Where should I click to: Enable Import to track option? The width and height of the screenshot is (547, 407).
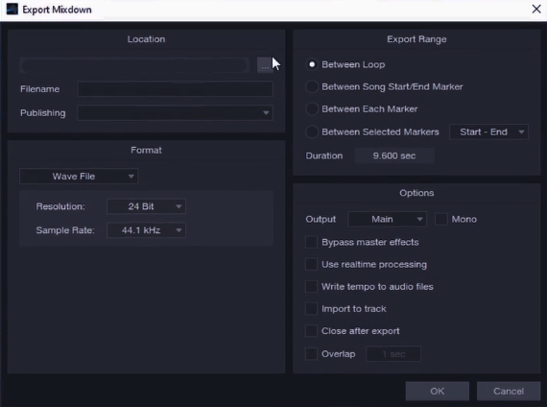[311, 309]
